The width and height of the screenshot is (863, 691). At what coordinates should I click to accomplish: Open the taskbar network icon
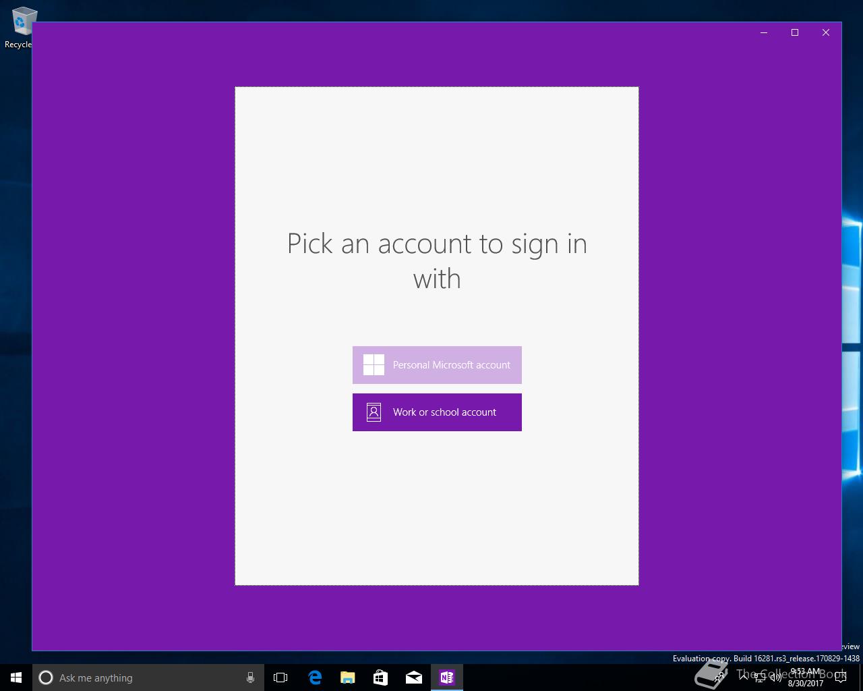(759, 678)
